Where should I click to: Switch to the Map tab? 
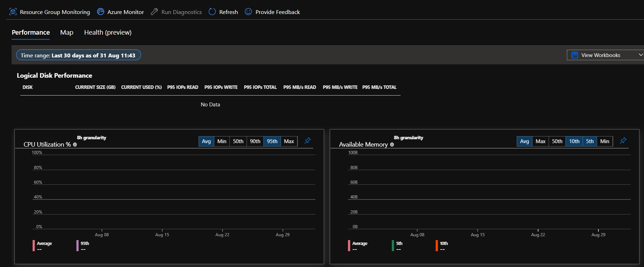[x=67, y=33]
